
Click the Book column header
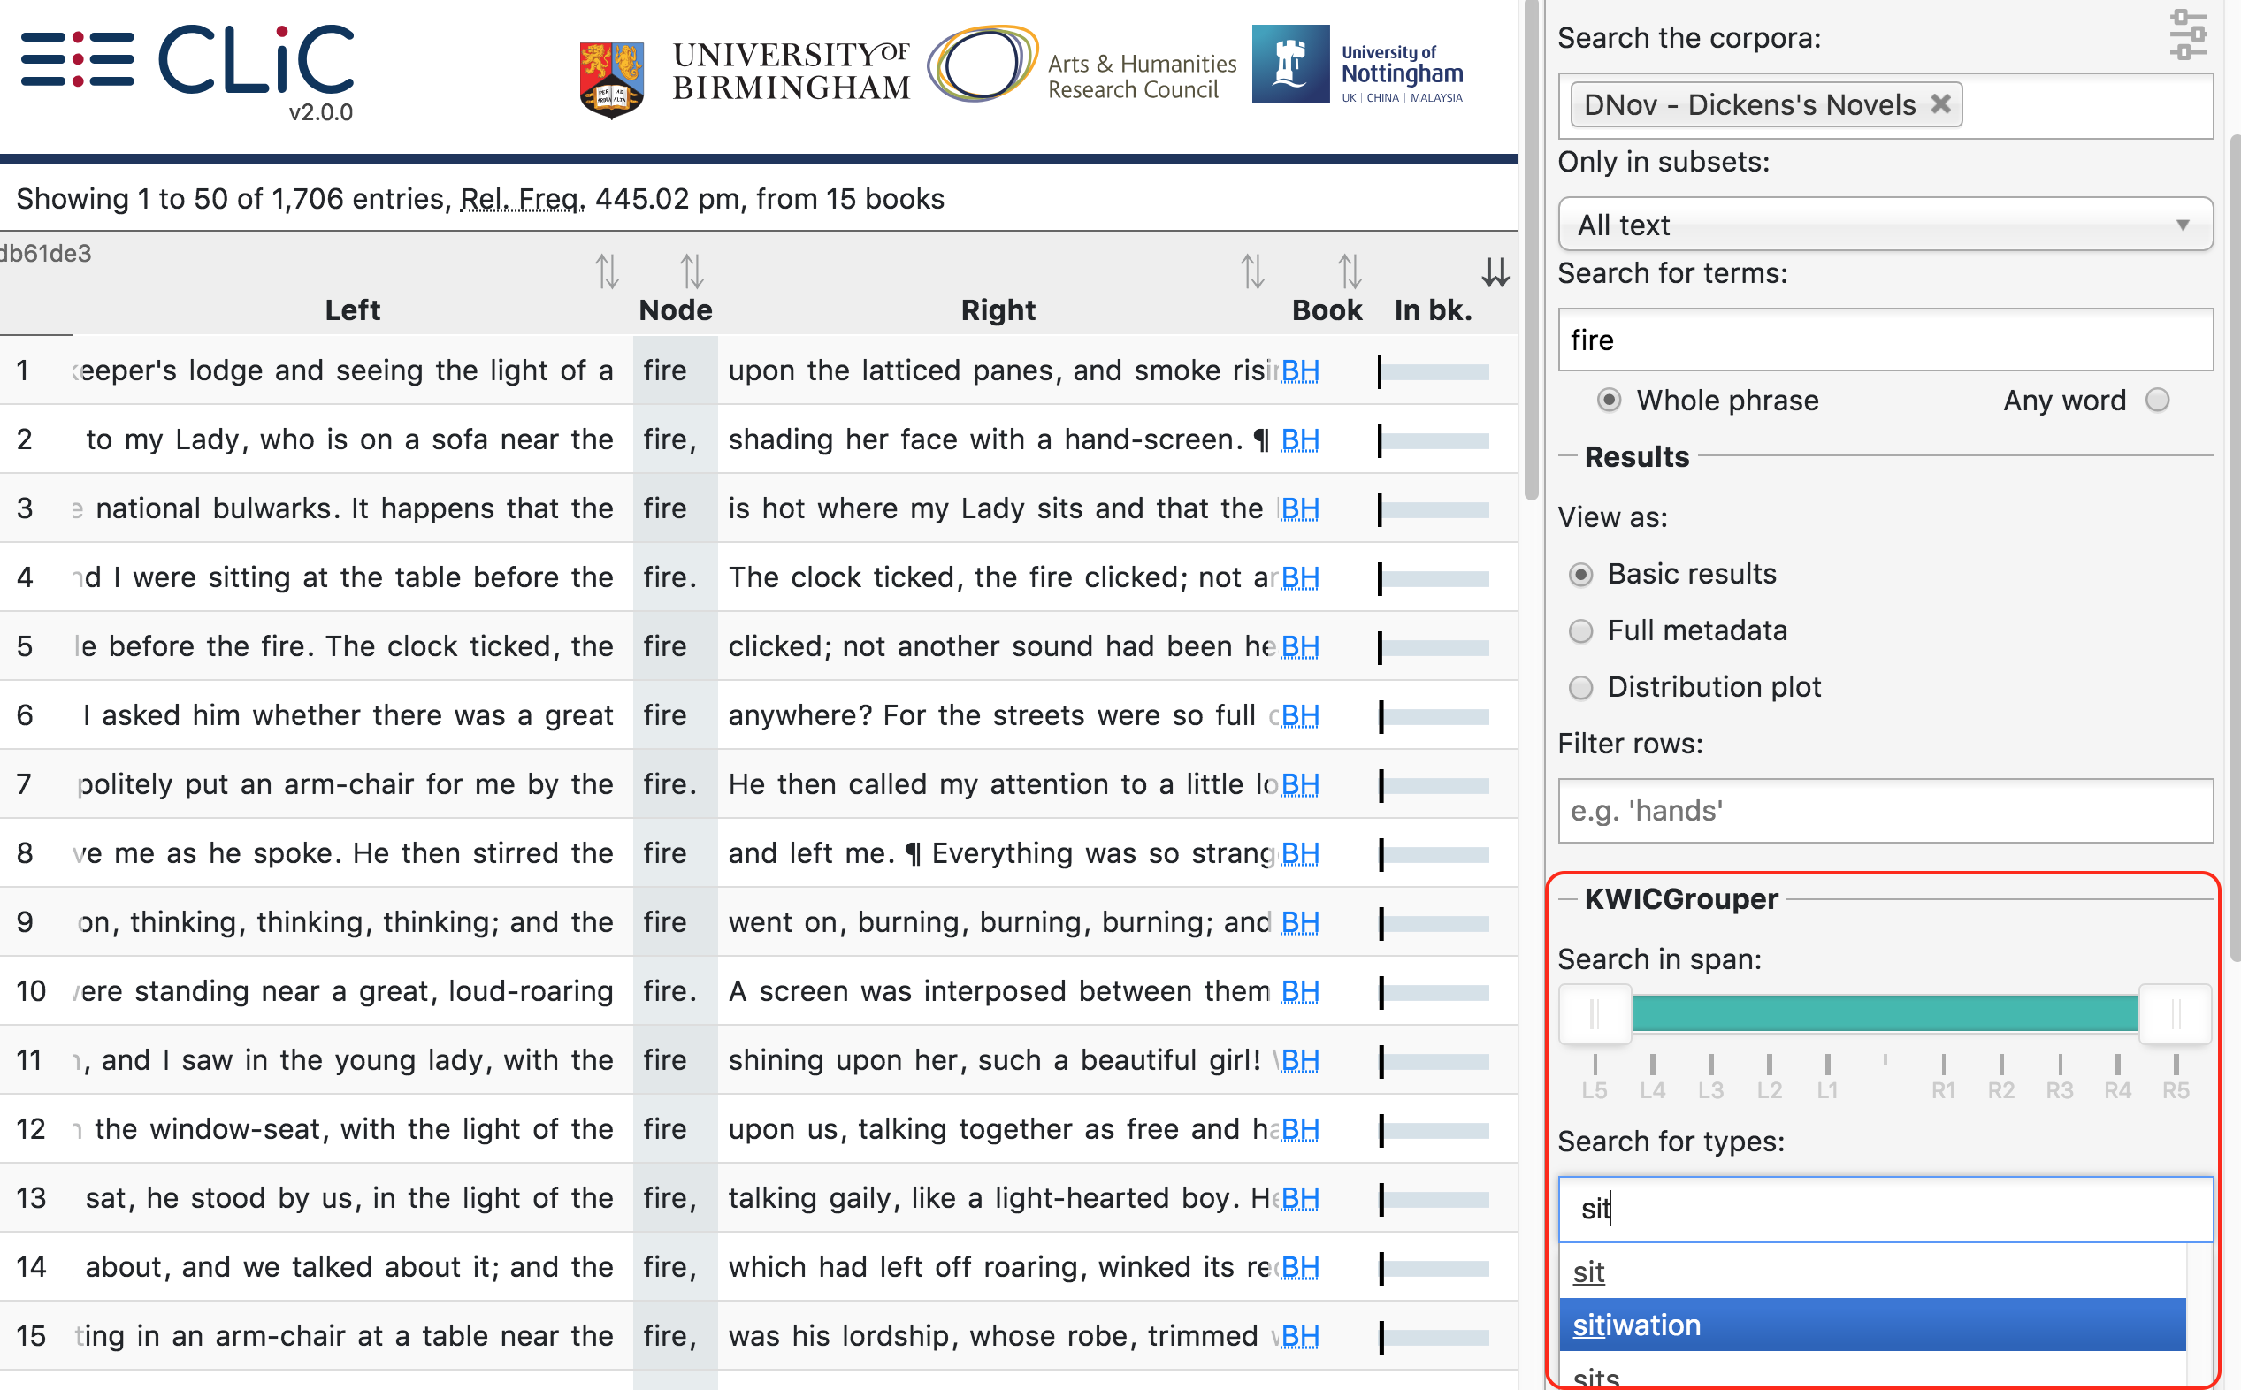click(x=1327, y=309)
